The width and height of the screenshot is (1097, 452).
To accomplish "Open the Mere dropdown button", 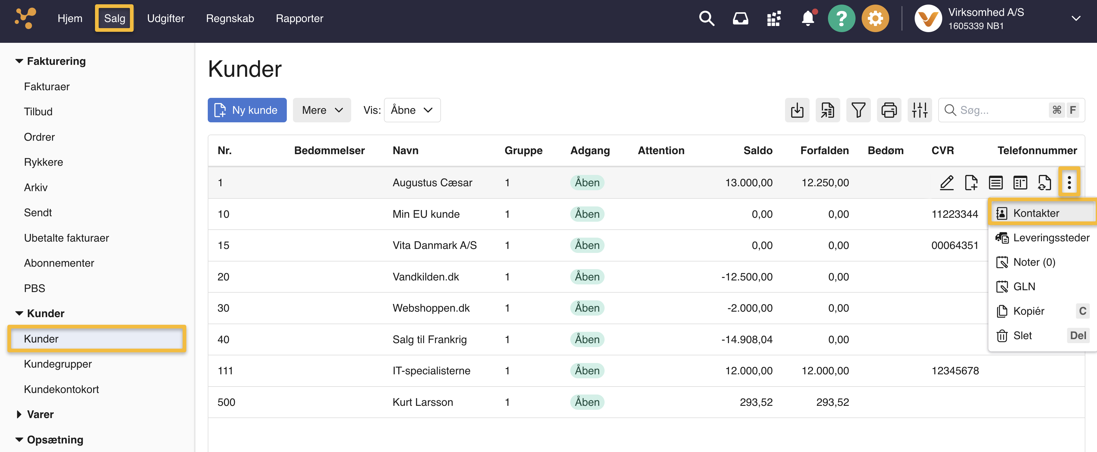I will click(321, 111).
